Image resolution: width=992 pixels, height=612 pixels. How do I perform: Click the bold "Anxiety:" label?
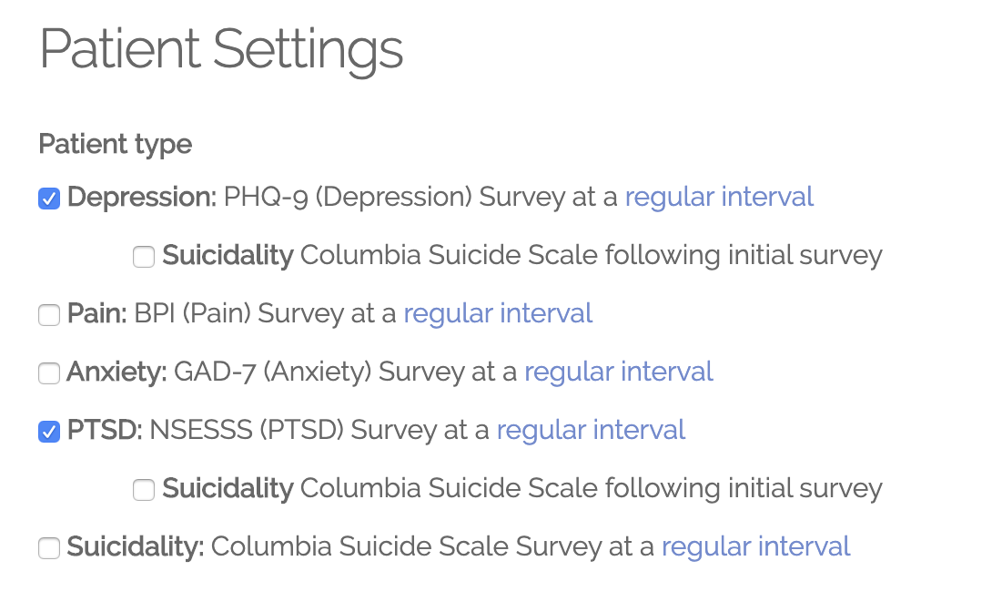click(117, 372)
